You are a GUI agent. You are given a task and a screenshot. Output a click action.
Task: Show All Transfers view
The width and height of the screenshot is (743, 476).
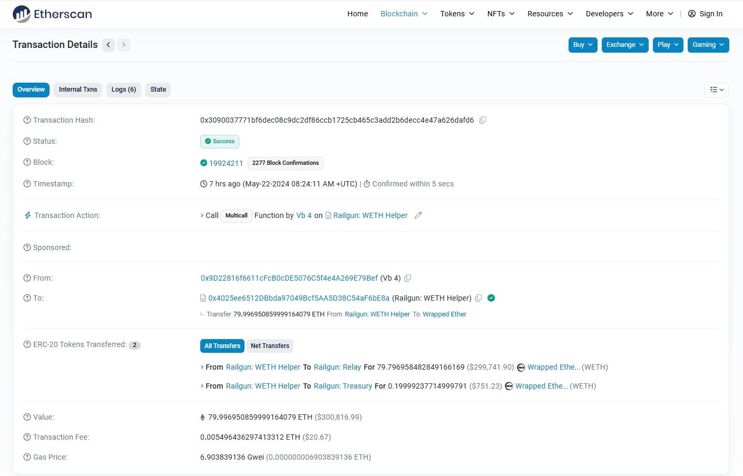point(222,346)
